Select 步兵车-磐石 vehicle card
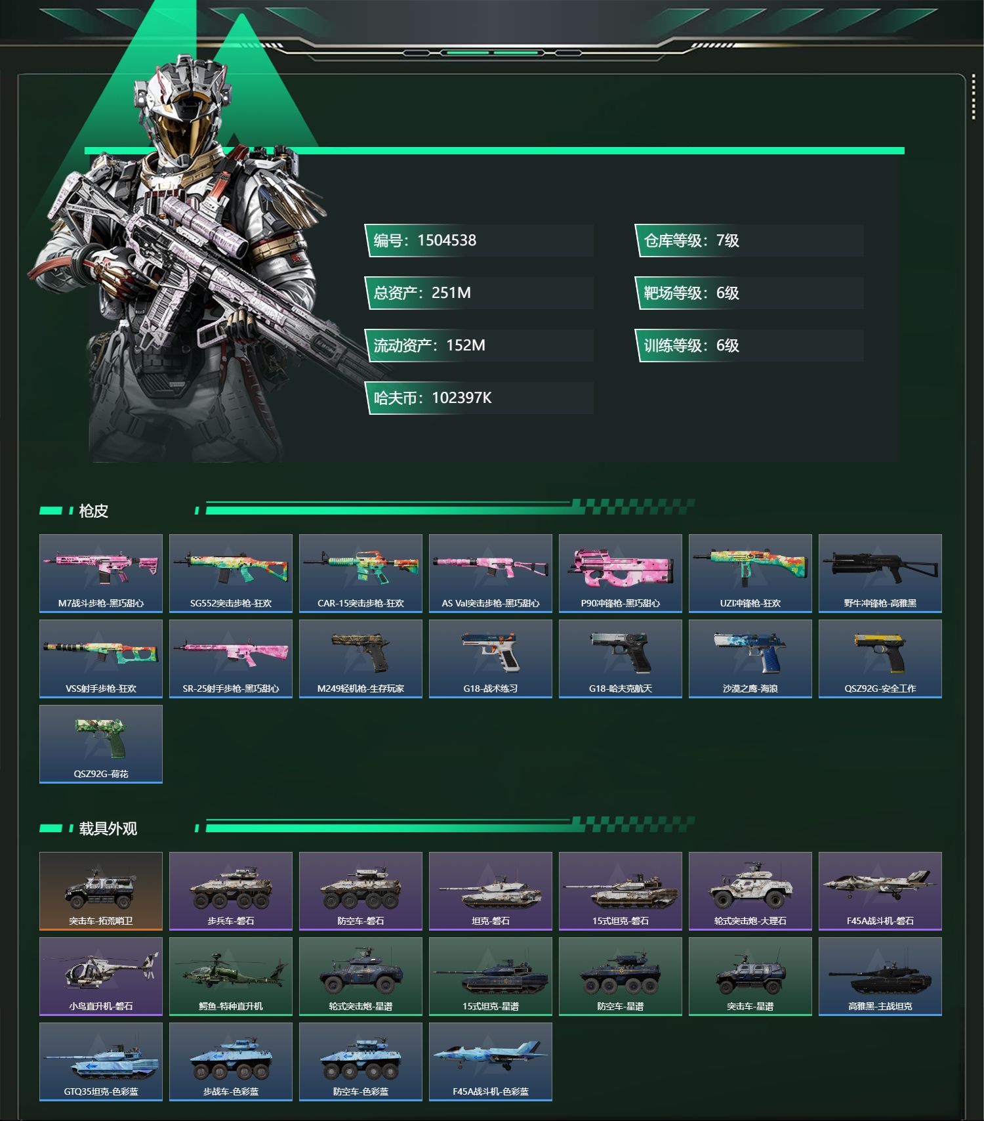 tap(231, 891)
